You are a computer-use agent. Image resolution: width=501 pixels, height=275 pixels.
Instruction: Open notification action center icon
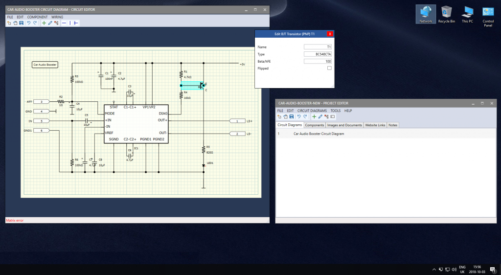[x=493, y=270]
